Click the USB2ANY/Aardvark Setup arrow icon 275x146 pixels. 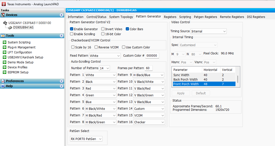(4, 57)
